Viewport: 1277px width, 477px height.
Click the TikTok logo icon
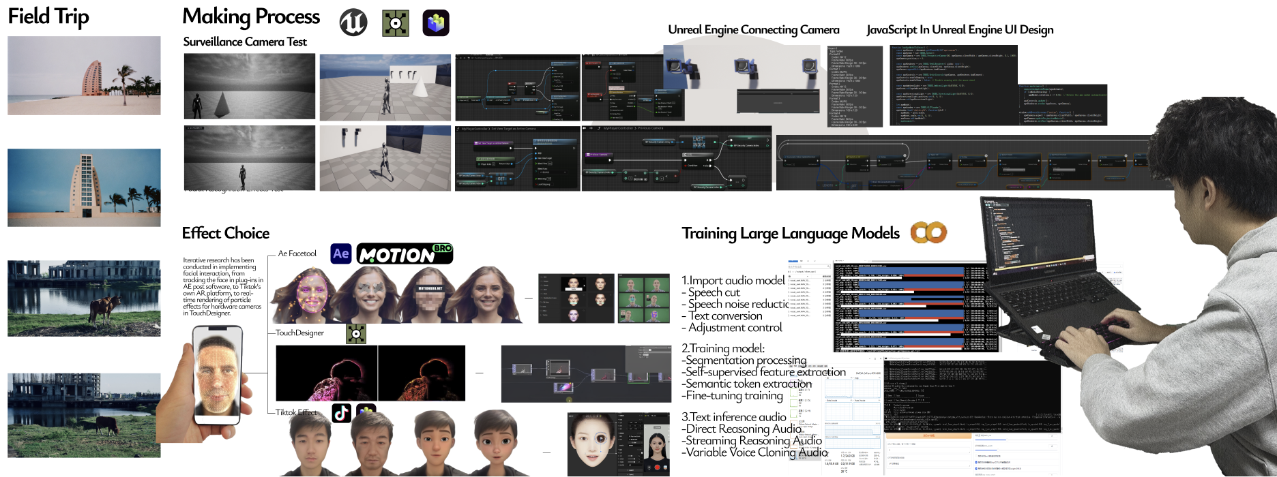[342, 412]
